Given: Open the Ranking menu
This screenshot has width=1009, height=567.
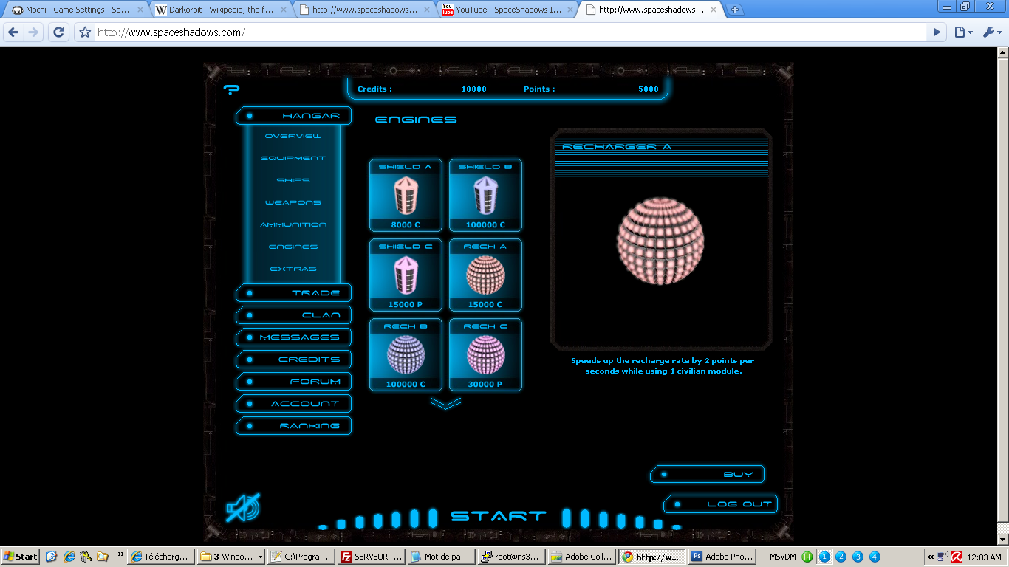Looking at the screenshot, I should point(293,426).
